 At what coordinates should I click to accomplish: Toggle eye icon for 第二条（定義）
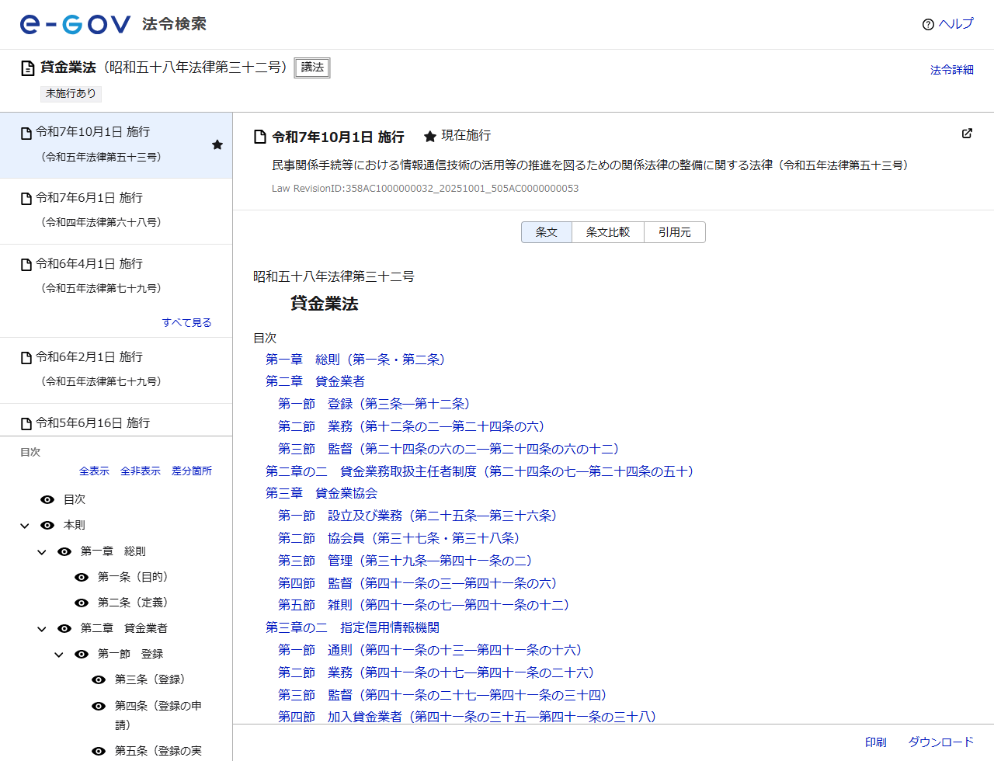[82, 603]
